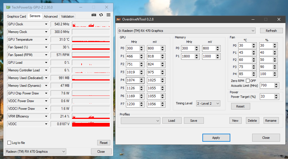Open the GPU Clock sensor dropdown

[x=46, y=24]
